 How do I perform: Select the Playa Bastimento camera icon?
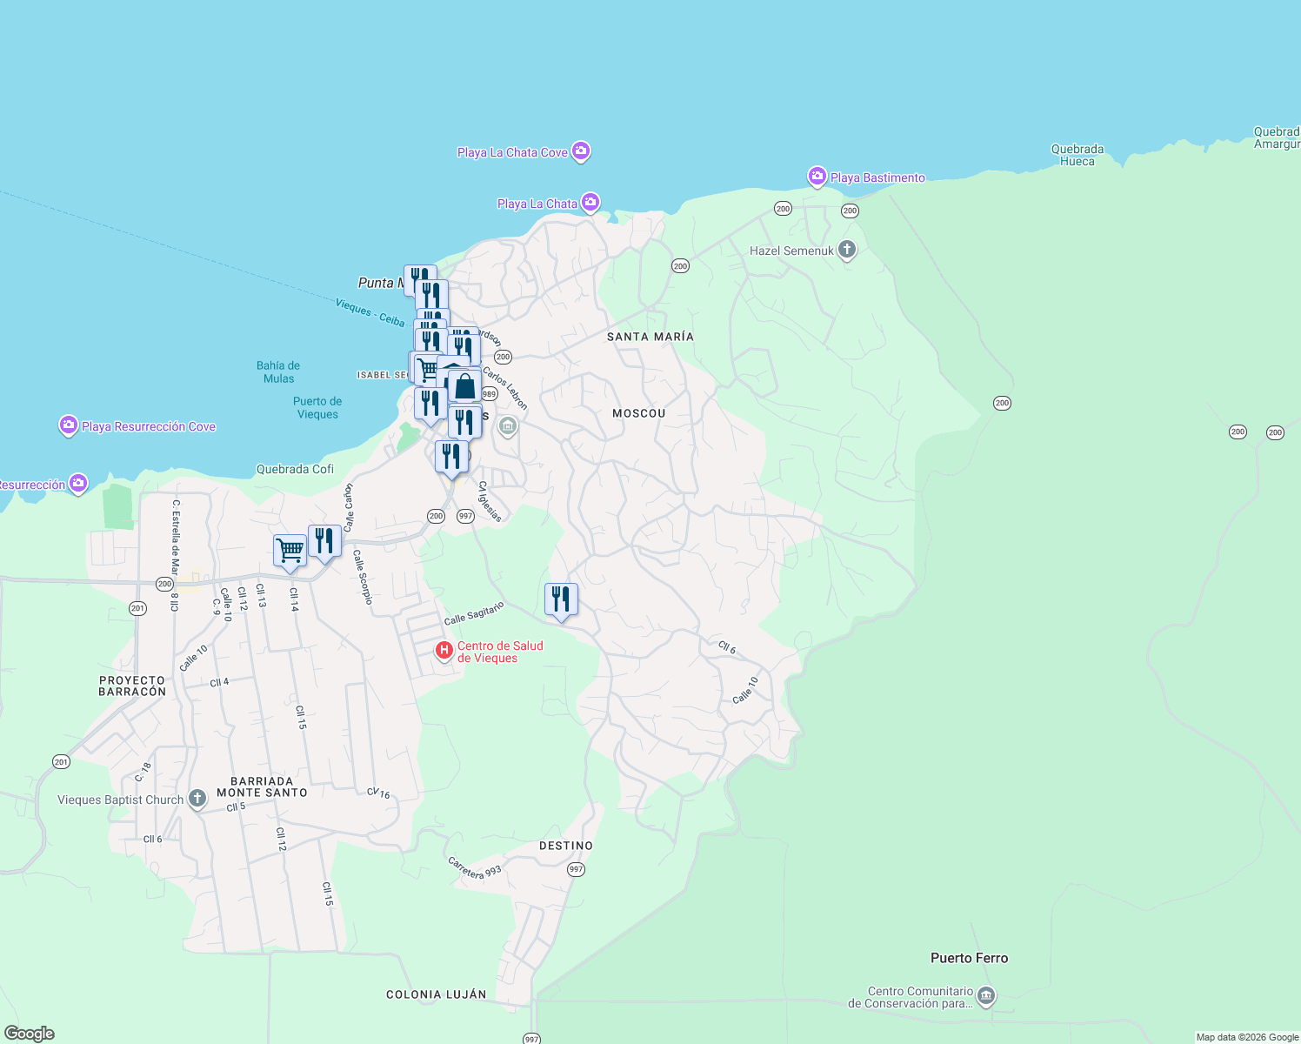[x=817, y=177]
